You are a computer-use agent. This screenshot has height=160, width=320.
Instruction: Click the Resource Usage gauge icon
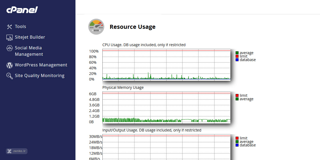point(96,27)
